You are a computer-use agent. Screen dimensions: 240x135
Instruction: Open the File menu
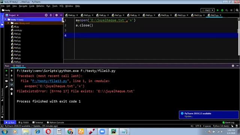coord(3,6)
